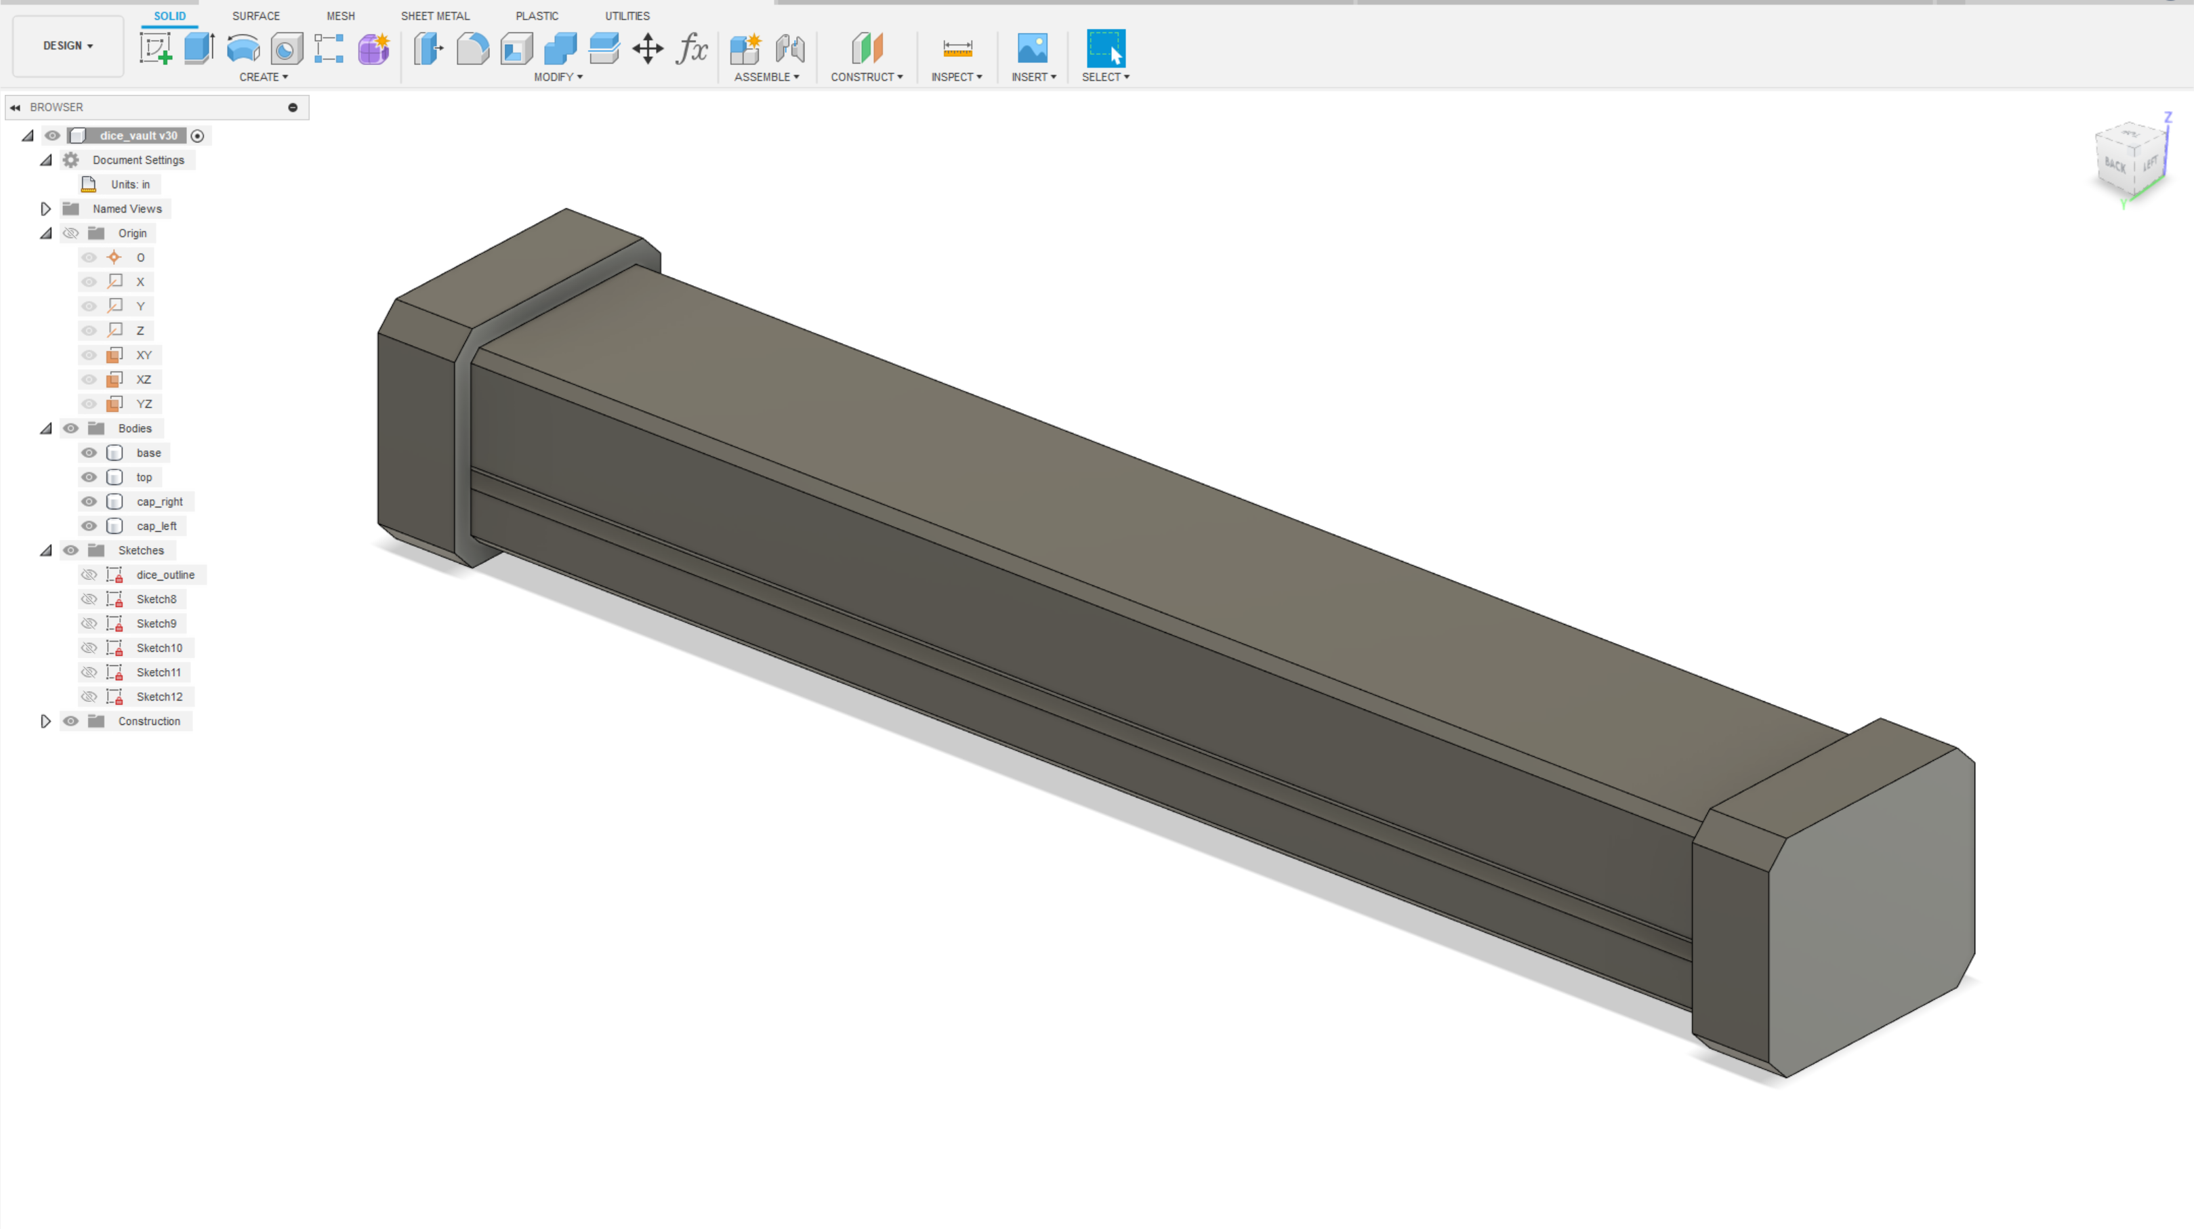
Task: Activate the Extrude tool
Action: (x=198, y=51)
